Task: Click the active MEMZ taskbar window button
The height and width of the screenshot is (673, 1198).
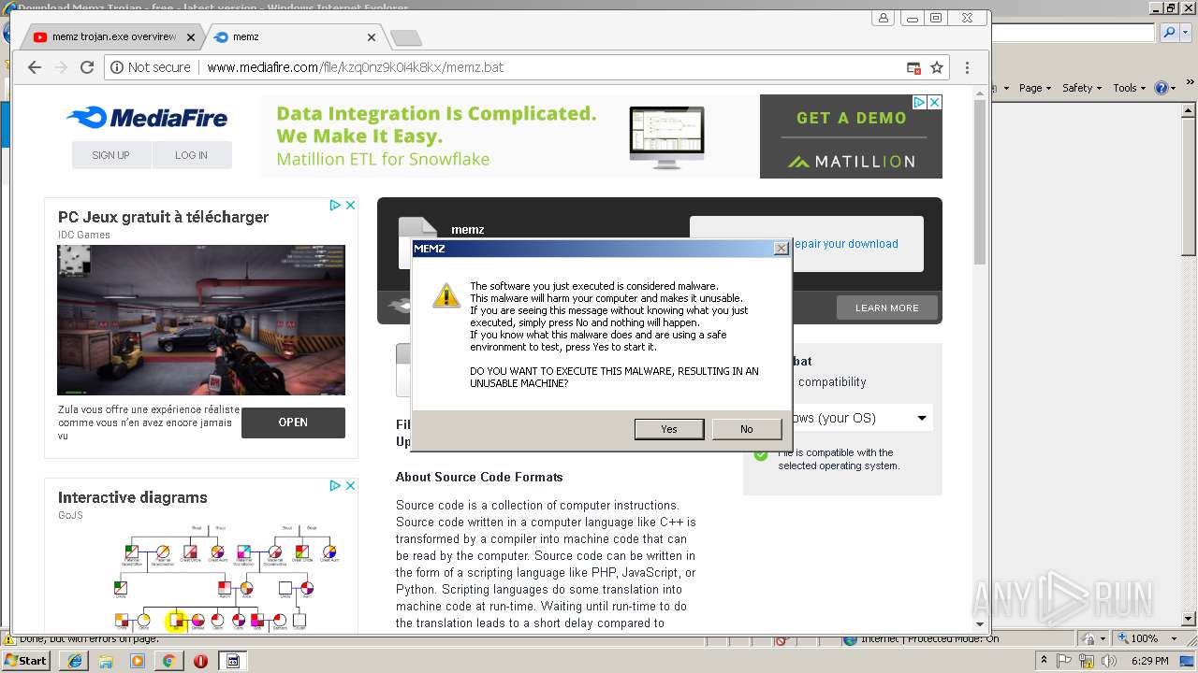Action: click(232, 661)
